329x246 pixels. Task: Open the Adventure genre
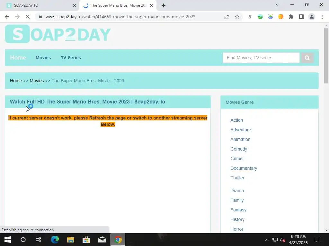click(x=241, y=130)
